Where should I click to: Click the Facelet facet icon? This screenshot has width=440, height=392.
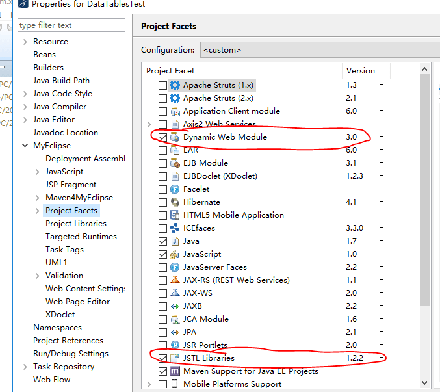click(x=175, y=189)
